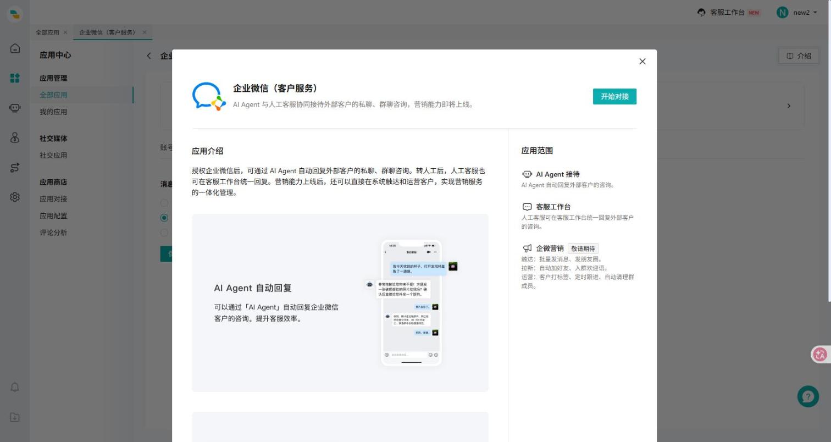Switch to the 全部应用 tab
831x442 pixels.
pos(47,32)
